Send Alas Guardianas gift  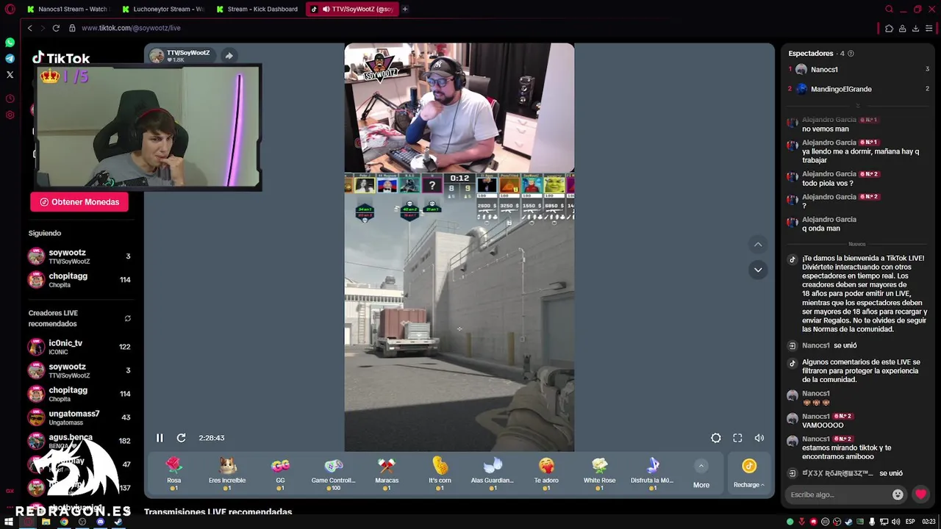click(493, 474)
